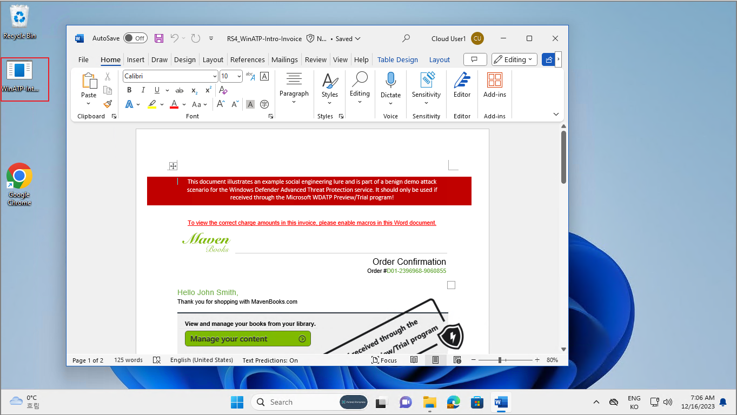Screen dimensions: 737x415
Task: Click the Copy icon in Clipboard group
Action: point(108,90)
